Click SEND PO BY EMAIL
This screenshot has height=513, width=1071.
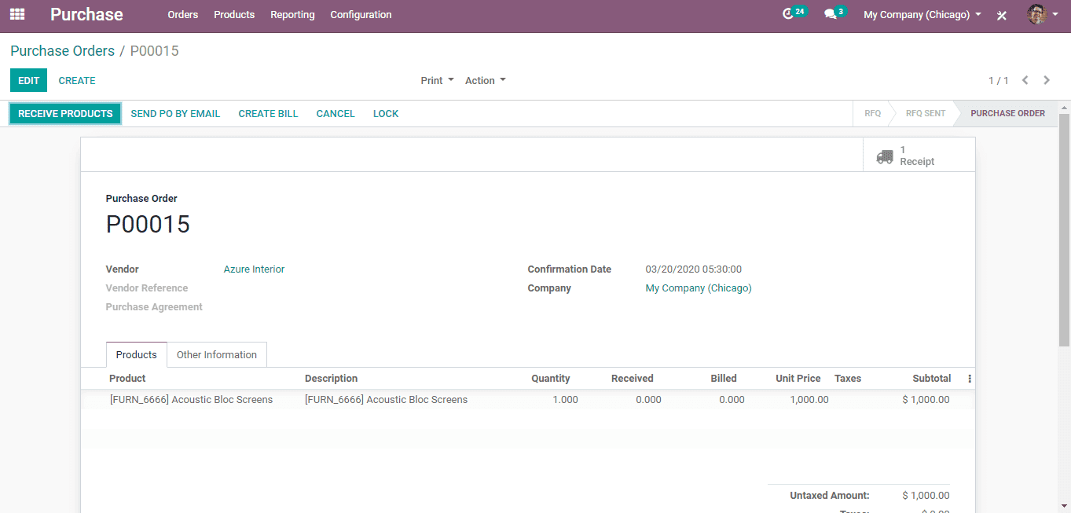(175, 113)
